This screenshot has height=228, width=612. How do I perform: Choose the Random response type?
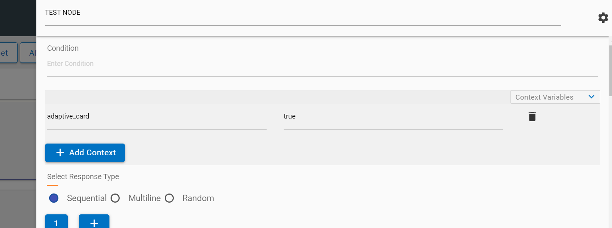click(169, 198)
